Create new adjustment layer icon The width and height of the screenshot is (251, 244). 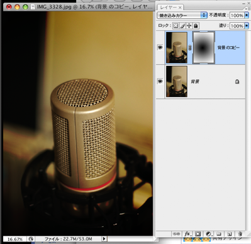[209, 234]
